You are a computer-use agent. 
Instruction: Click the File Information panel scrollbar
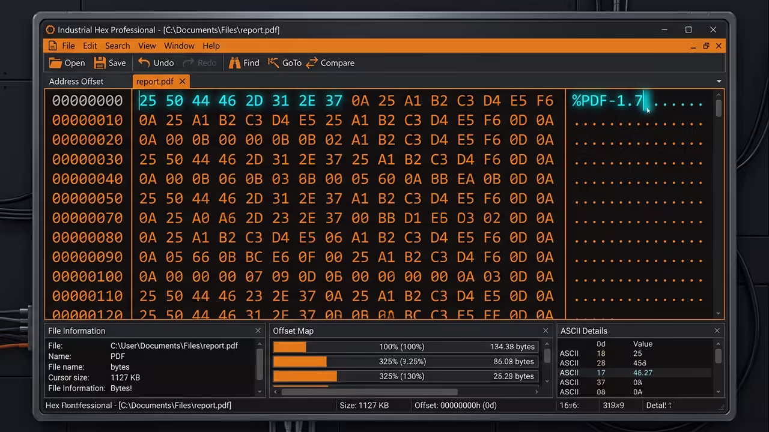(260, 367)
